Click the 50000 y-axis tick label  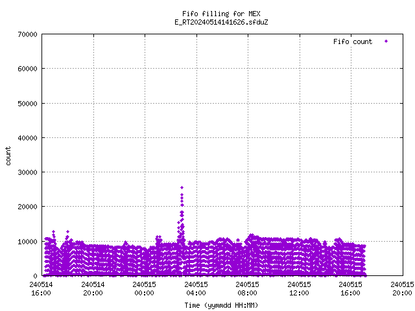27,104
